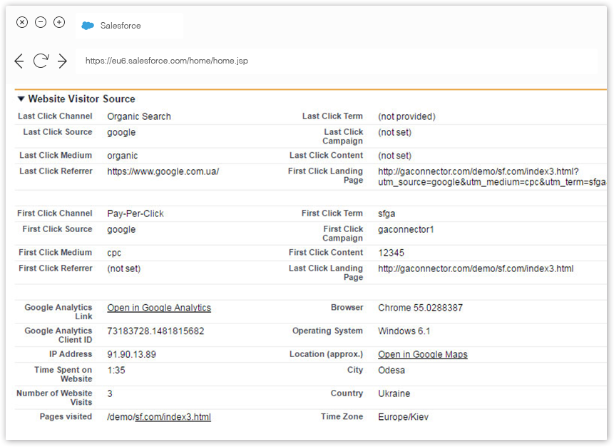Click the Last Click Source google value
This screenshot has height=447, width=614.
[121, 133]
